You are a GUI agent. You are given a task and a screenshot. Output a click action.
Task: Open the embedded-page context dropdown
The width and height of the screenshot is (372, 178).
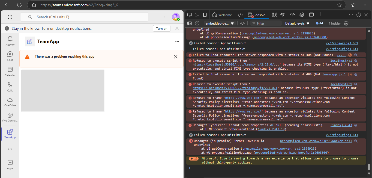coord(220,23)
